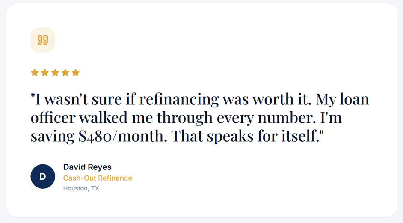Click the Houston, TX location text

[x=81, y=188]
